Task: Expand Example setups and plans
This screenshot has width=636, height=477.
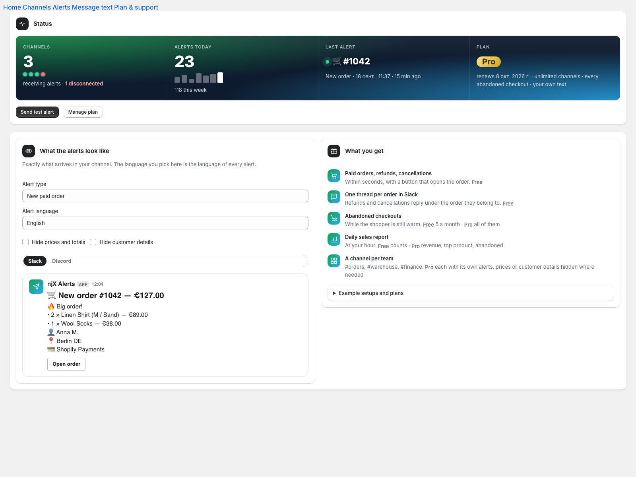Action: pyautogui.click(x=471, y=293)
